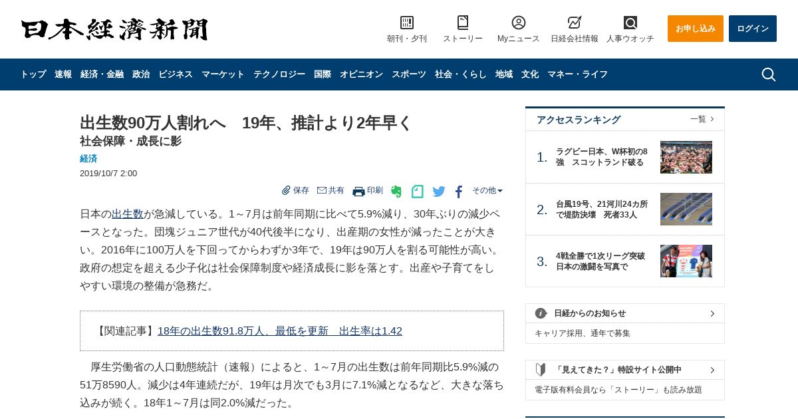Open the 日経会社情報 chart icon
The height and width of the screenshot is (419, 798).
(x=575, y=23)
